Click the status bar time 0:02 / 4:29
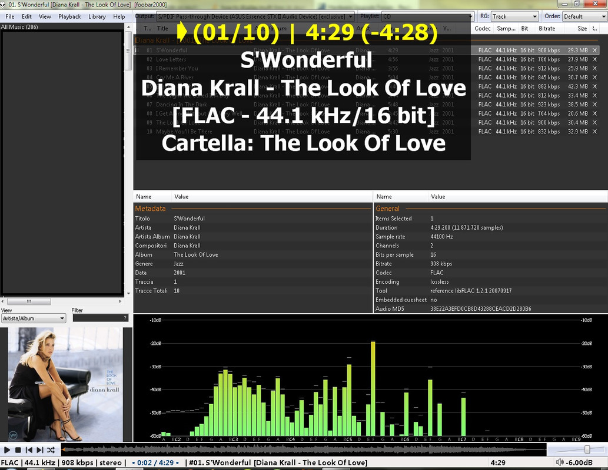This screenshot has width=608, height=470. click(x=155, y=462)
